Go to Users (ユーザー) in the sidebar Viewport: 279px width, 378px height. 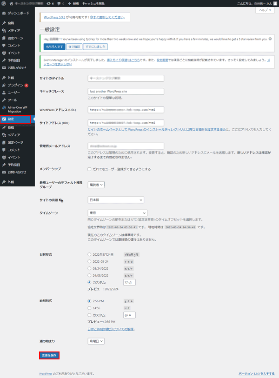tap(14, 93)
